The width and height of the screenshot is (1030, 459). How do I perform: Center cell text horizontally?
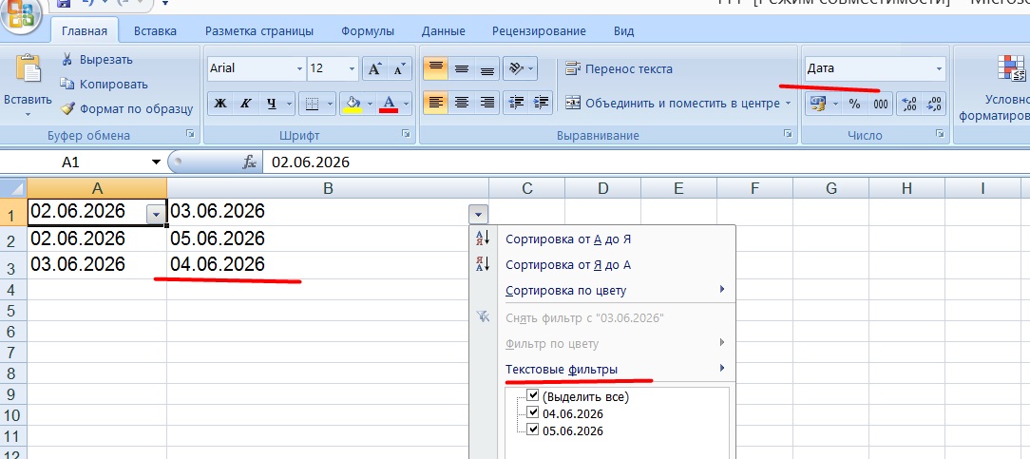coord(461,103)
